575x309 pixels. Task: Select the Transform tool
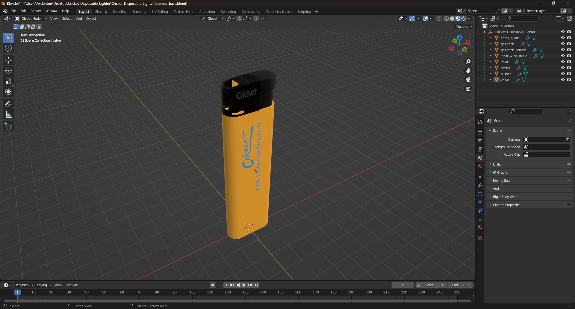click(8, 92)
